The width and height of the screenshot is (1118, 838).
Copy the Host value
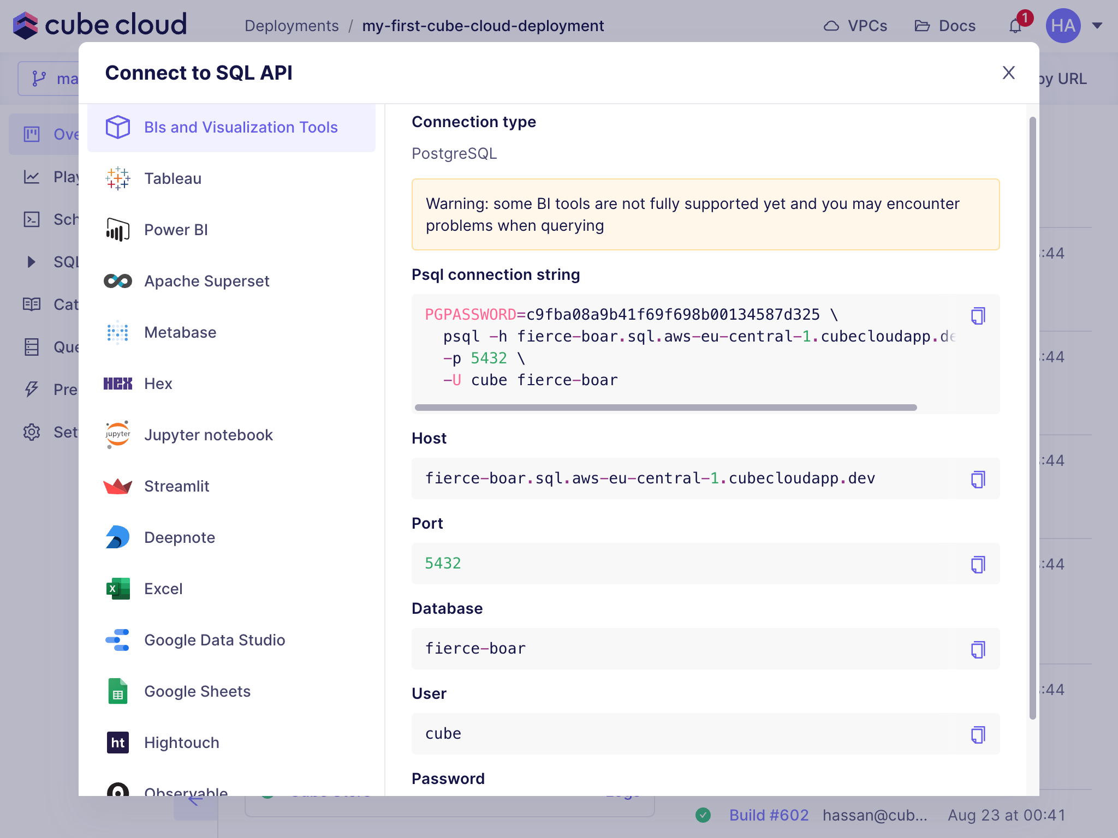point(978,479)
